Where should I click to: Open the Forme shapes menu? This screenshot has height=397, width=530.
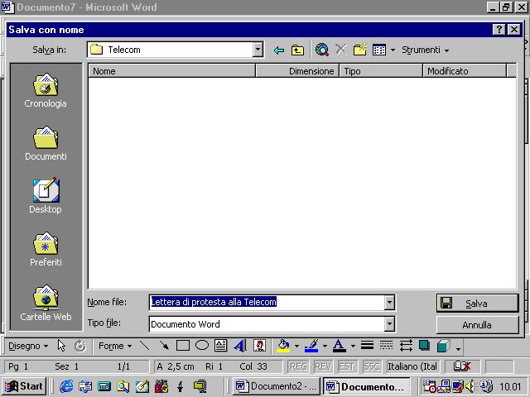click(x=115, y=346)
